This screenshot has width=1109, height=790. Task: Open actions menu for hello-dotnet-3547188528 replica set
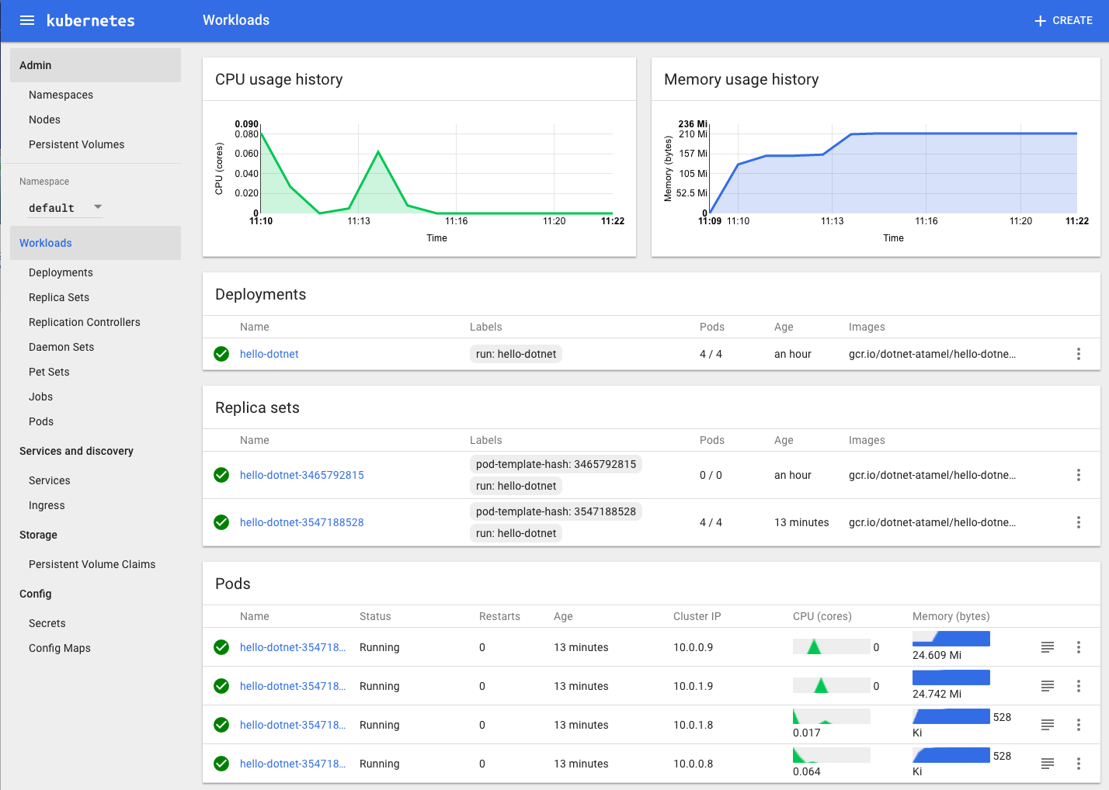click(1078, 522)
